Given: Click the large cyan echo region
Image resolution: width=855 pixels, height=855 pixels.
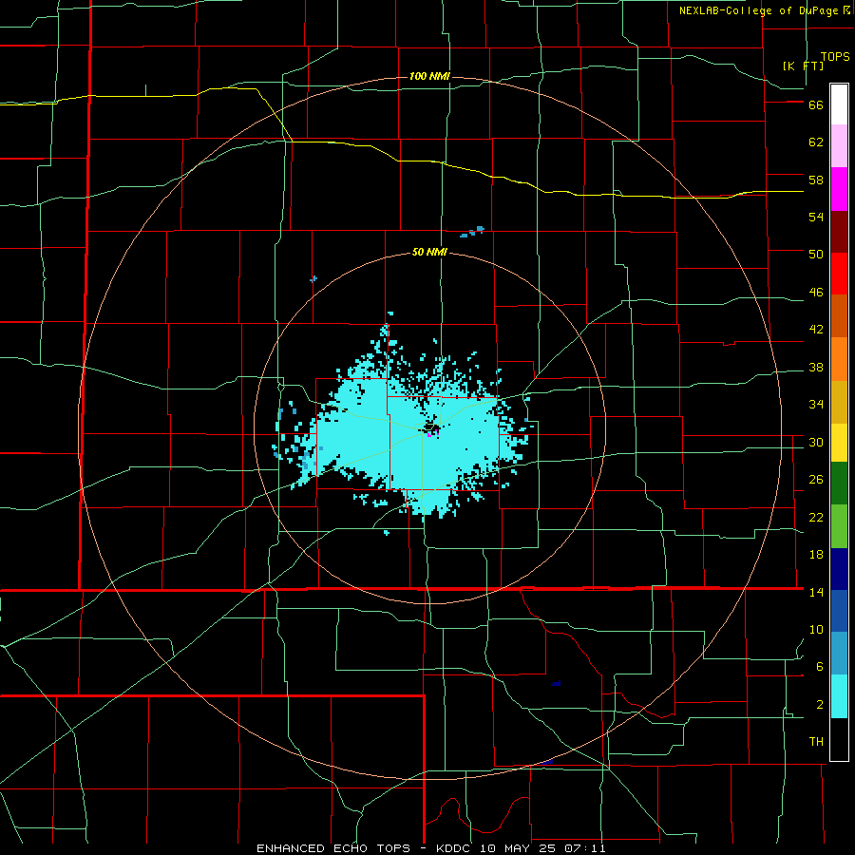Looking at the screenshot, I should (x=408, y=436).
